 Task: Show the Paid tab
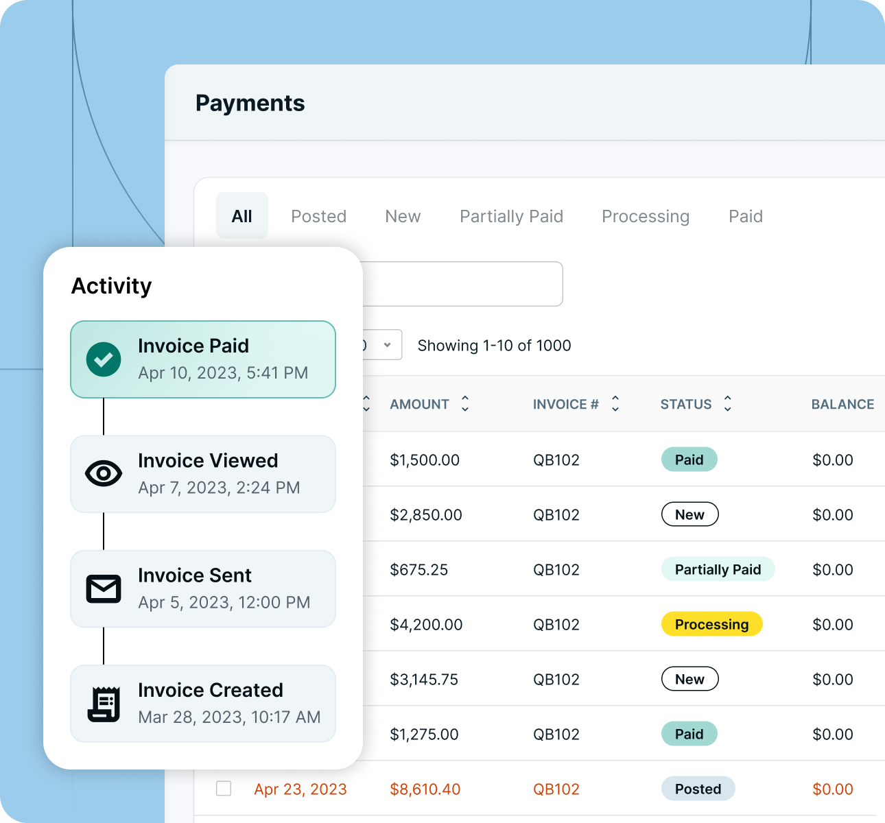coord(746,217)
